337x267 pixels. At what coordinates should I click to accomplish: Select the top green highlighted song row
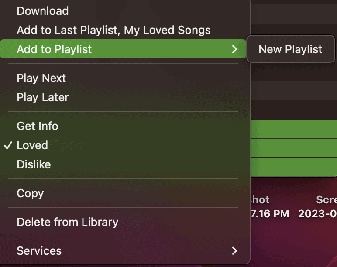click(294, 129)
